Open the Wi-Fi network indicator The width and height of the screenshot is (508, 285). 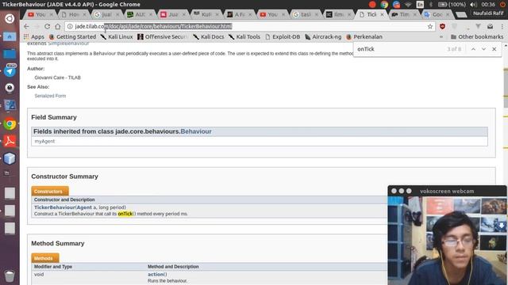coord(408,5)
